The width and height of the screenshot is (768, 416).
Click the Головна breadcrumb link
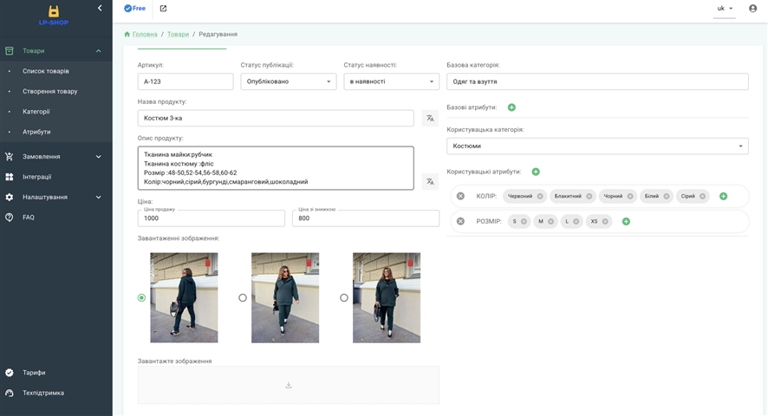pyautogui.click(x=145, y=35)
